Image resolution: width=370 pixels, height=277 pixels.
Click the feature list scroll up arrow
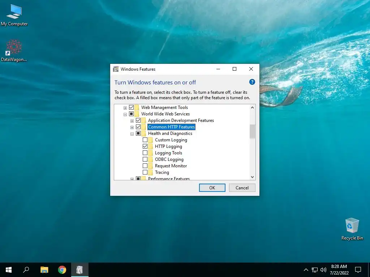[252, 107]
